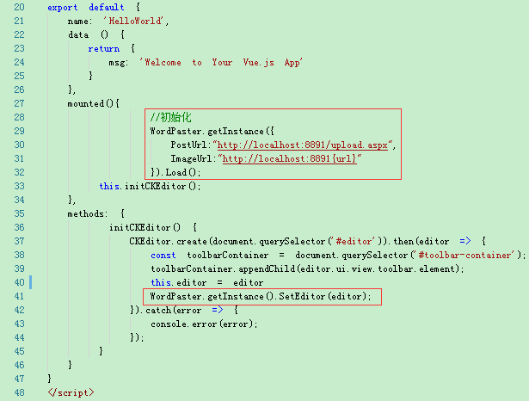Click the catch(error => { clause
Viewport: 529px width, 401px height.
[x=192, y=310]
